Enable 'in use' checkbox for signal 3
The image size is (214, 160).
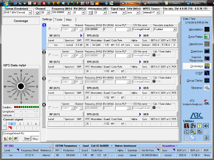pyautogui.click(x=50, y=82)
